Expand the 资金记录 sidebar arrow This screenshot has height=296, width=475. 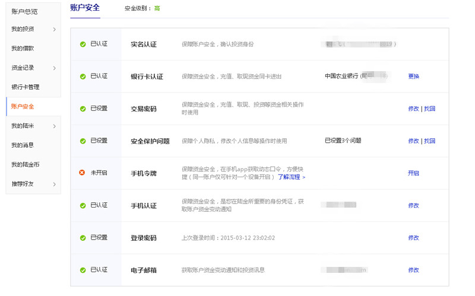(x=55, y=68)
